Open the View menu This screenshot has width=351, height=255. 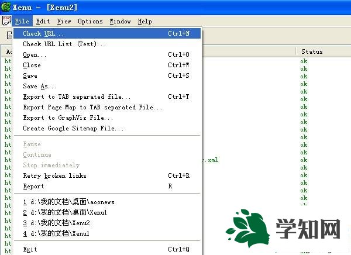pyautogui.click(x=64, y=21)
